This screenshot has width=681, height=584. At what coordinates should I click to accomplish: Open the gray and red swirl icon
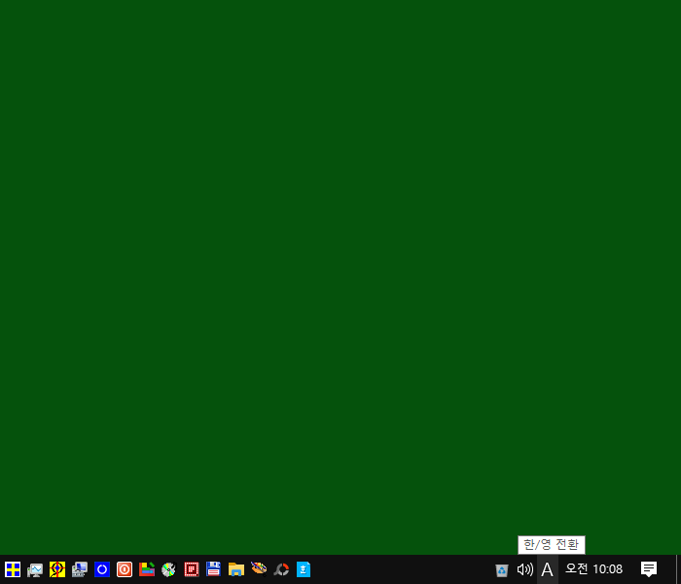(x=281, y=569)
